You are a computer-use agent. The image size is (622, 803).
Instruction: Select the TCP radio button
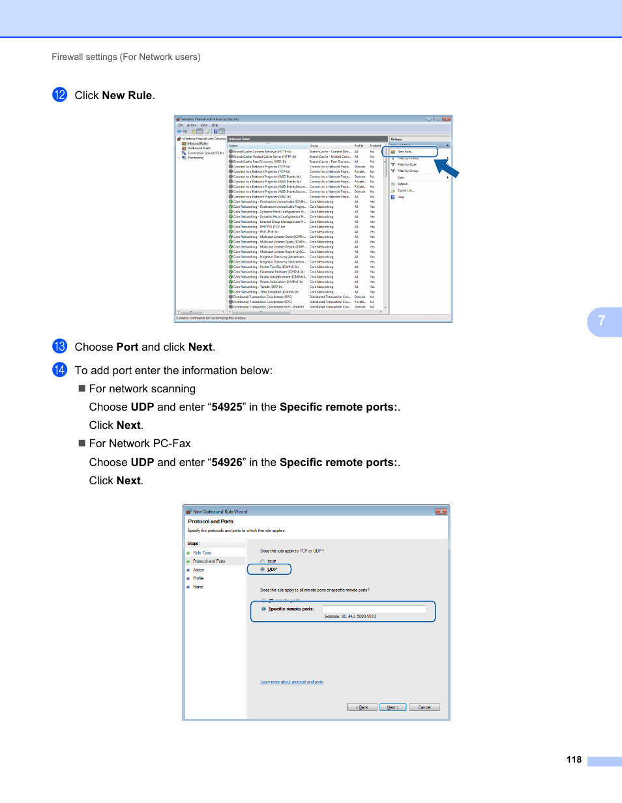pos(263,561)
